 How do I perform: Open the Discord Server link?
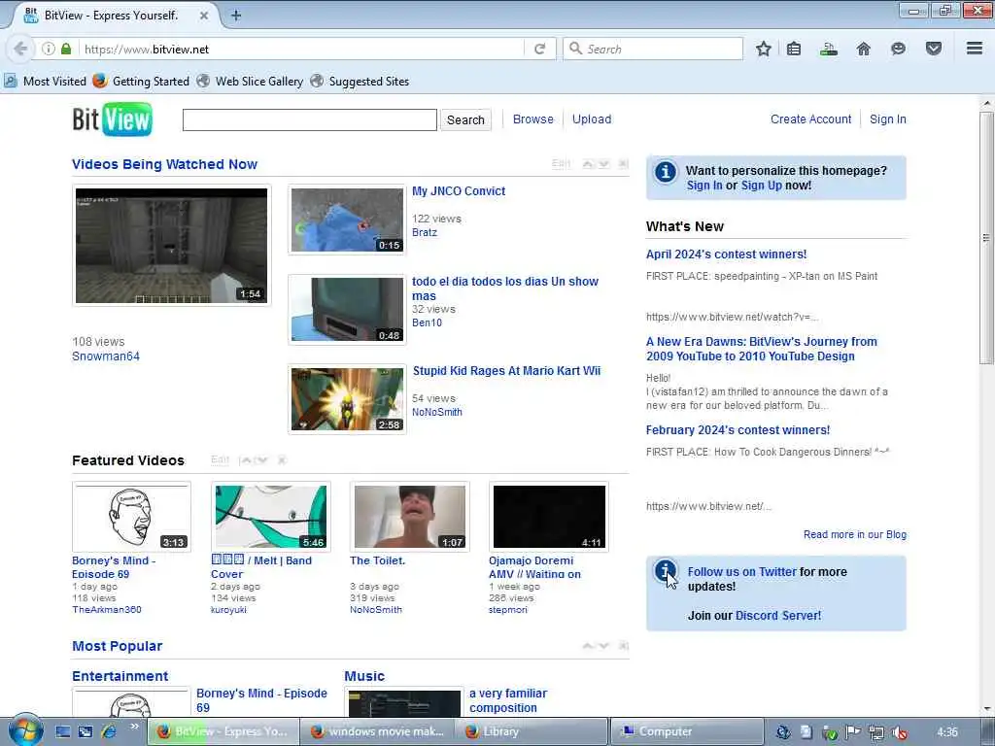pos(778,615)
